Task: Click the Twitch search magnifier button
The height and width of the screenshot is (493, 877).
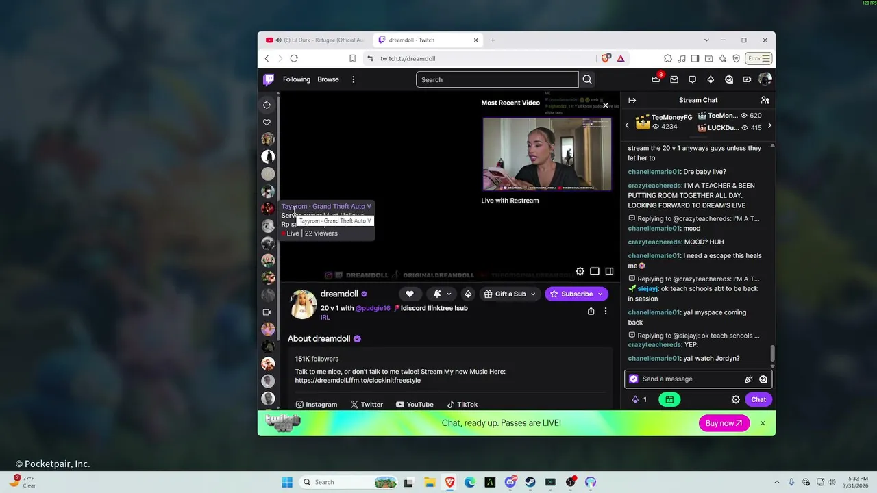Action: pyautogui.click(x=587, y=79)
